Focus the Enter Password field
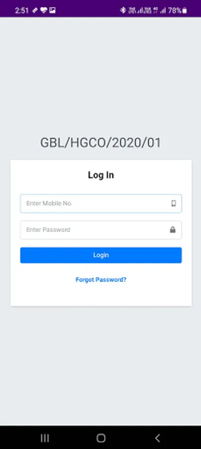The width and height of the screenshot is (201, 449). coord(101,229)
